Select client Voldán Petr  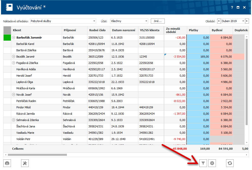23,139
